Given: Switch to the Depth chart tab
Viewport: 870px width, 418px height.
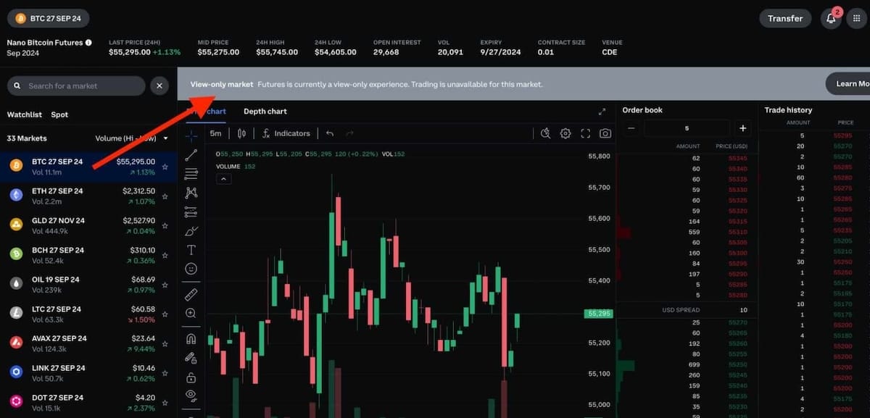Looking at the screenshot, I should point(265,111).
